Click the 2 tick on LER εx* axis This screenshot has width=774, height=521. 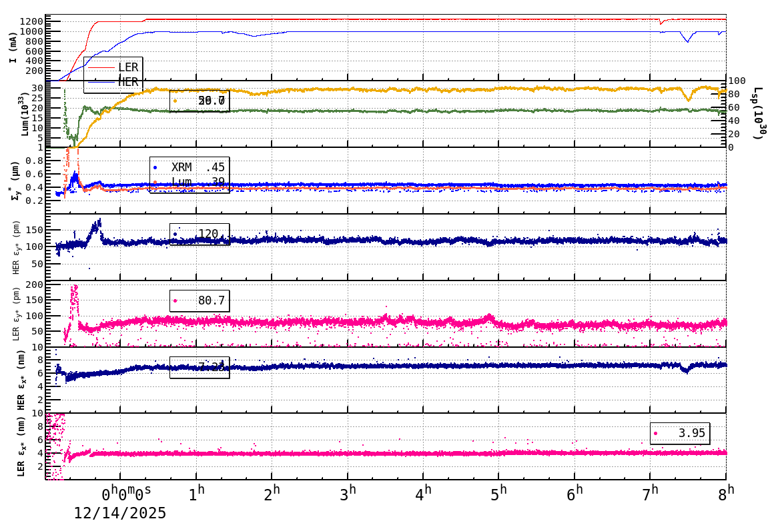pos(41,466)
